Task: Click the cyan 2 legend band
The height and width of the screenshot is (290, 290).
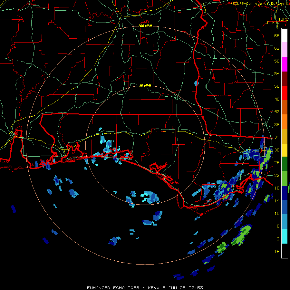Action: click(285, 236)
